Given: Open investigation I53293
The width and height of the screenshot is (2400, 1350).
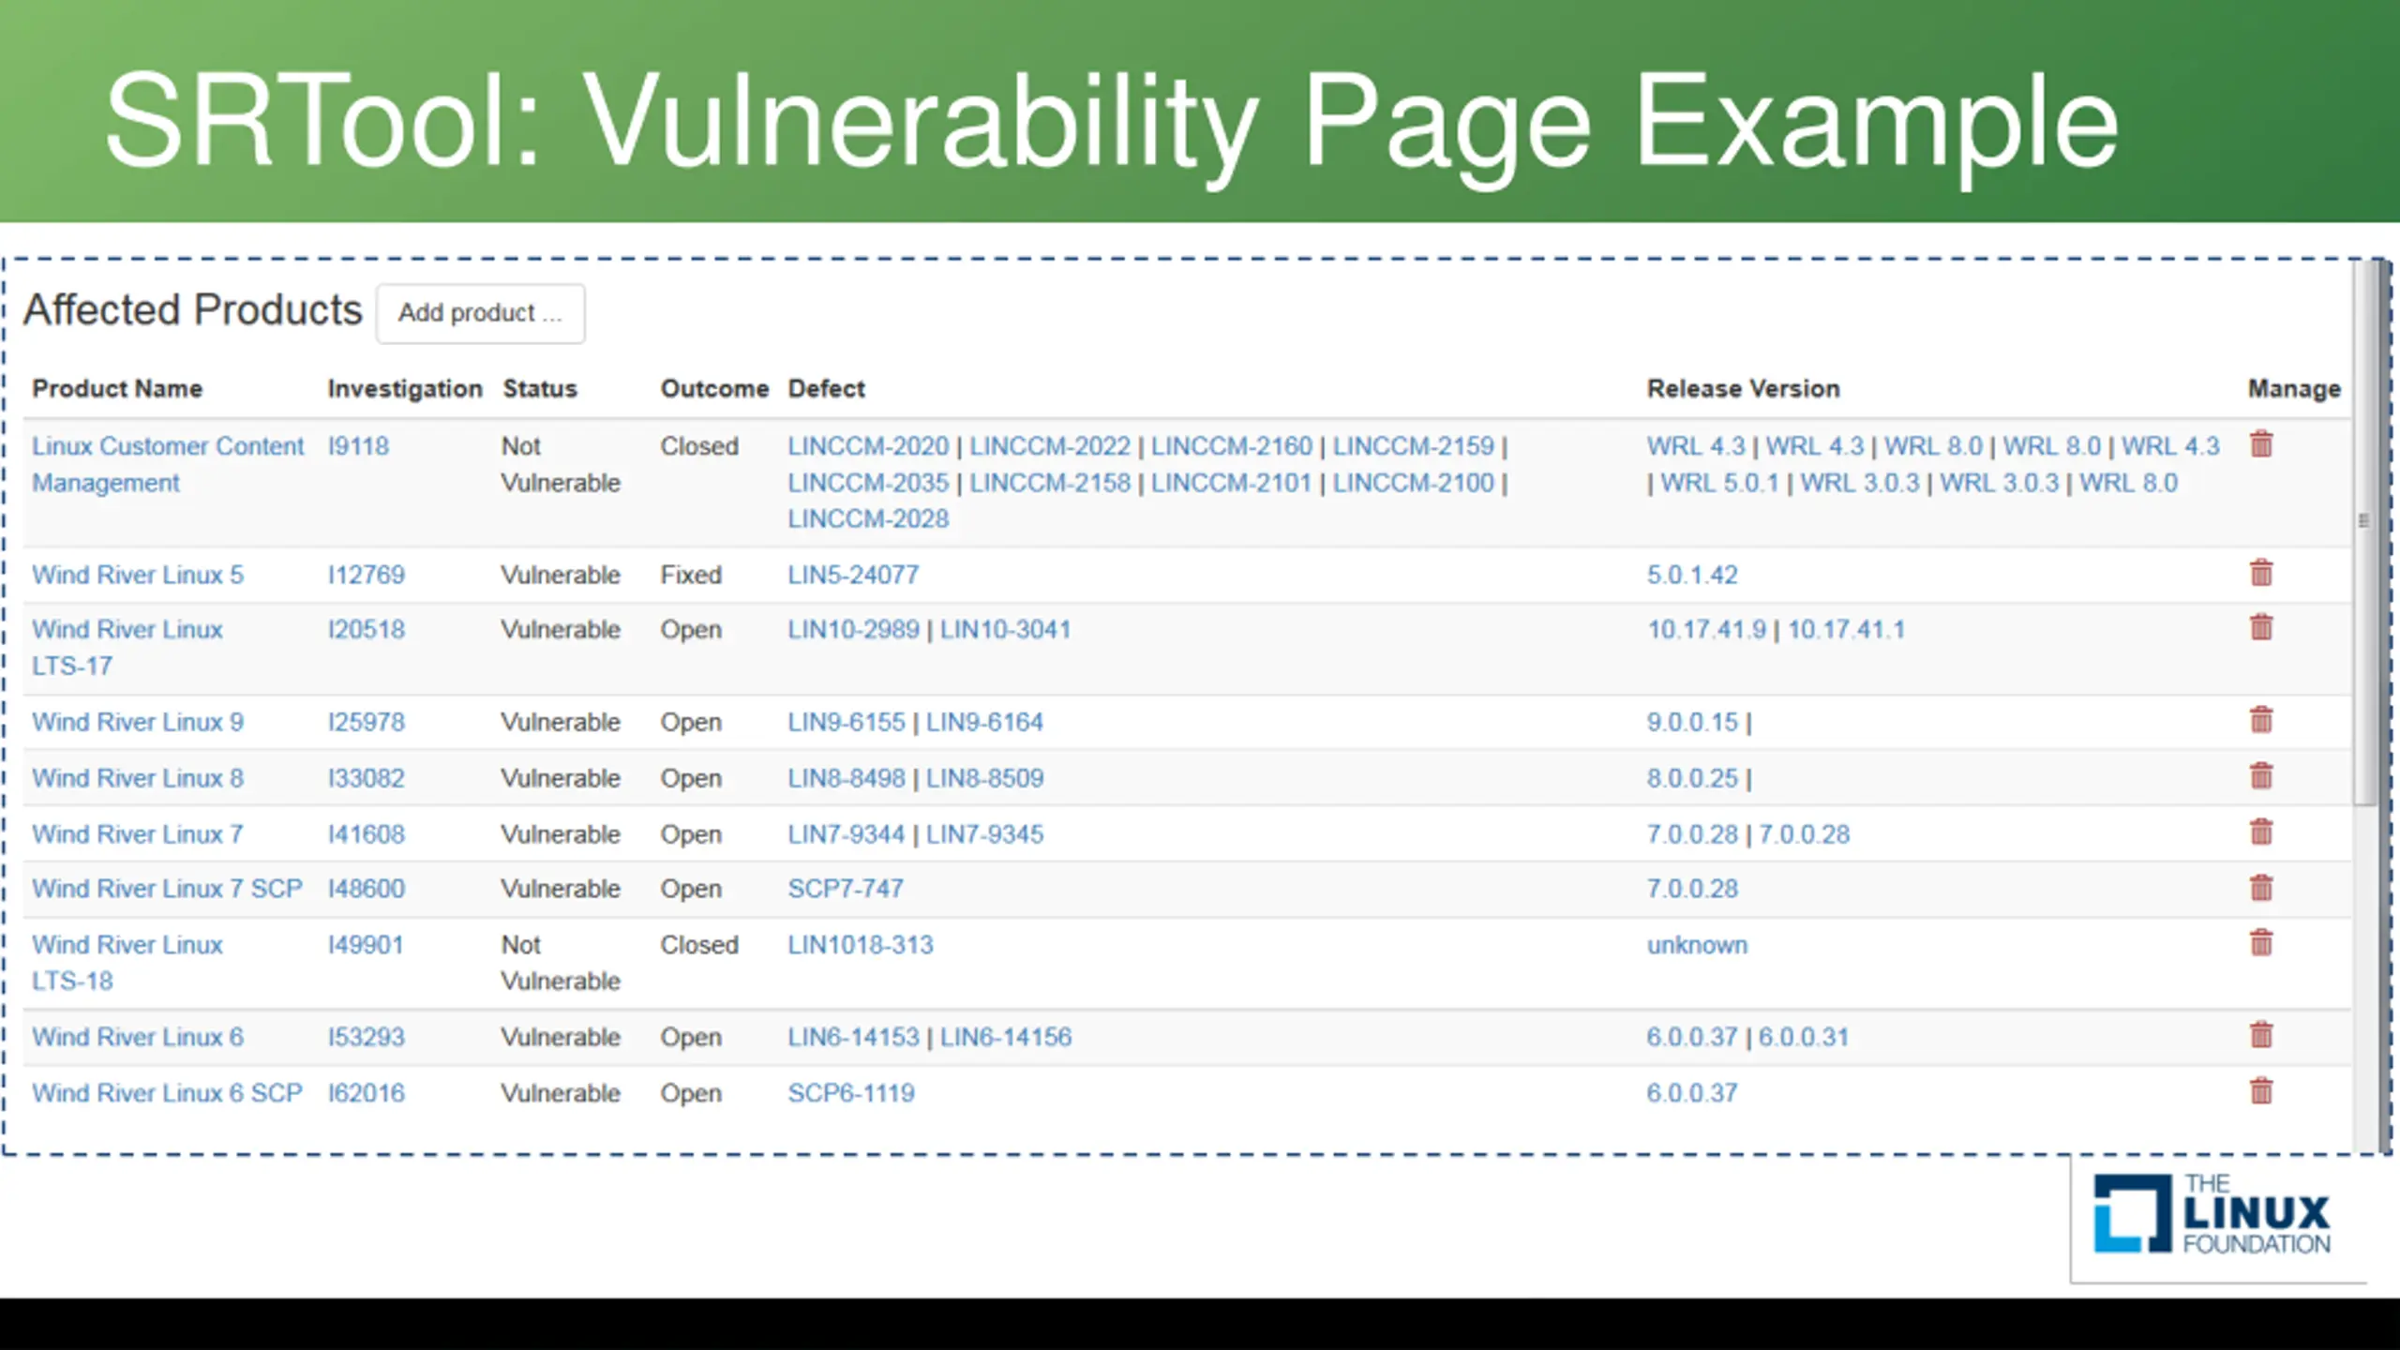Looking at the screenshot, I should point(367,1037).
